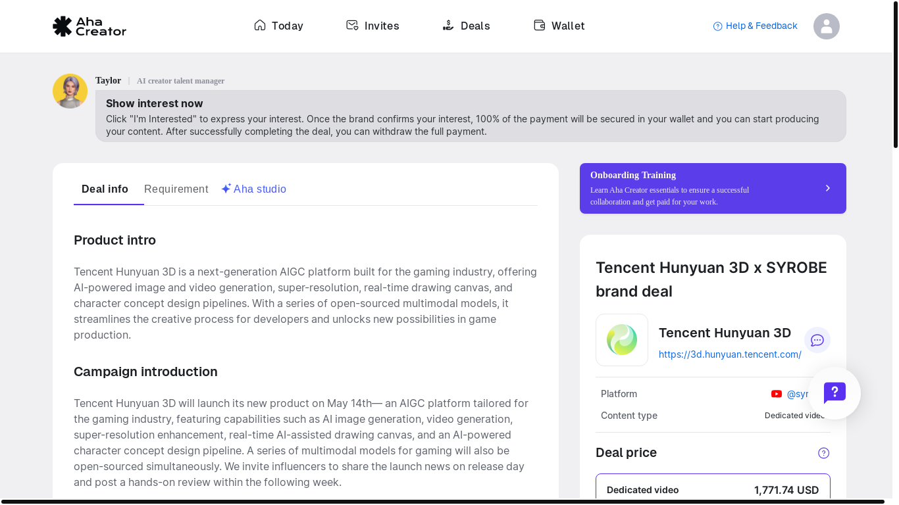
Task: Click the 'Taylor' name label
Action: tap(108, 80)
